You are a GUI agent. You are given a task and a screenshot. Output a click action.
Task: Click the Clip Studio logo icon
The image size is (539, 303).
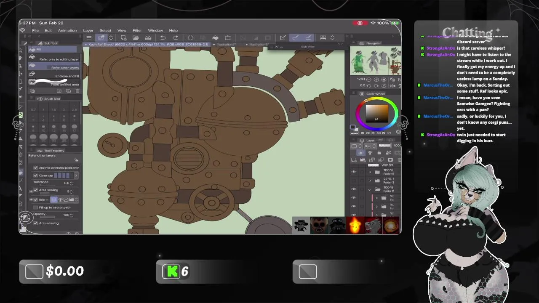click(22, 30)
